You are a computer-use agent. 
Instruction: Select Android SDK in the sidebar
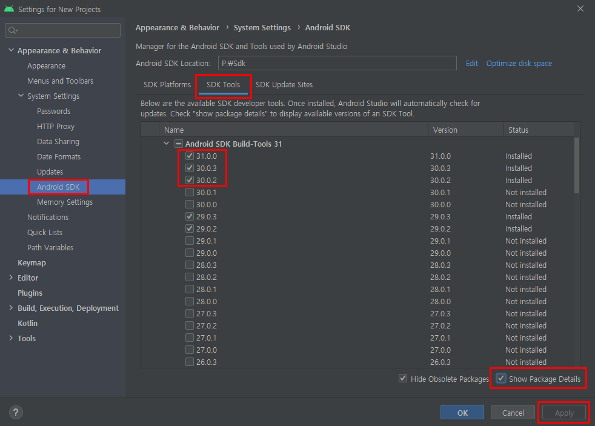[58, 187]
